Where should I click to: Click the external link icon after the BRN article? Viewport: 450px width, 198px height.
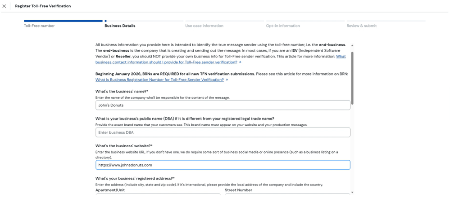tap(227, 80)
